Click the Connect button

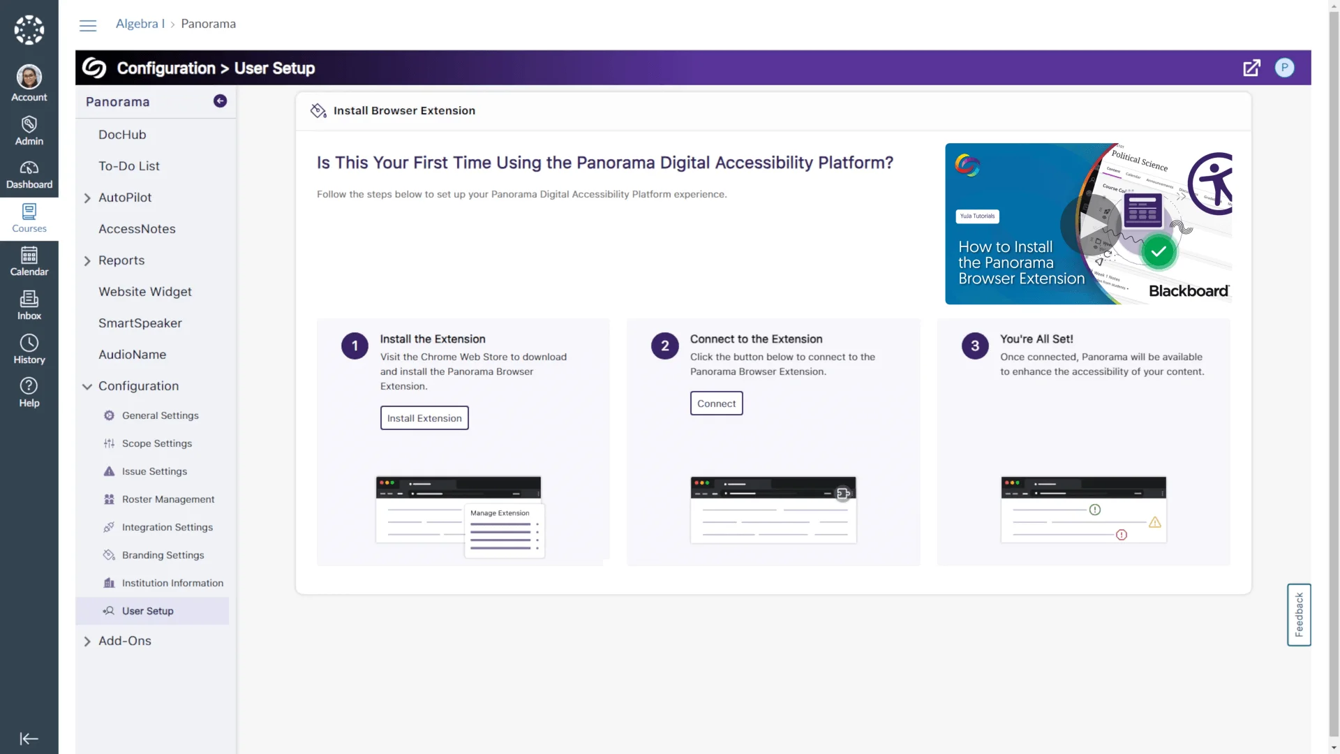click(716, 404)
